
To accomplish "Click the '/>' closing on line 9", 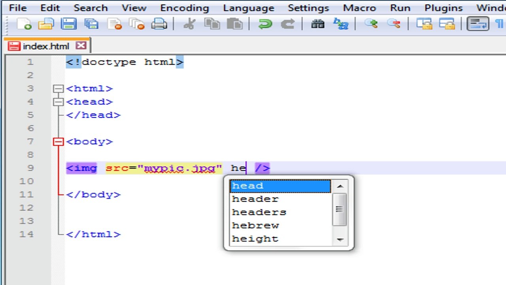I will [262, 168].
